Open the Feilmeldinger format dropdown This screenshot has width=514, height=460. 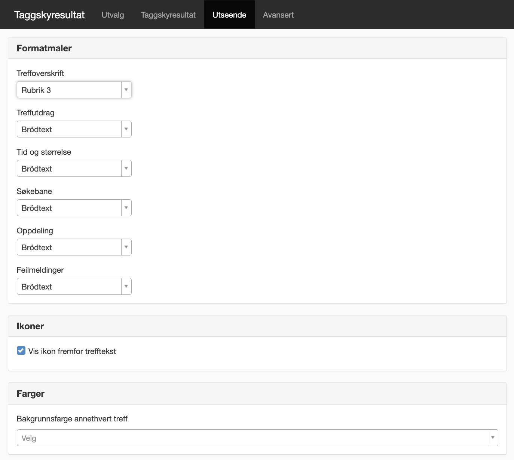pyautogui.click(x=74, y=287)
